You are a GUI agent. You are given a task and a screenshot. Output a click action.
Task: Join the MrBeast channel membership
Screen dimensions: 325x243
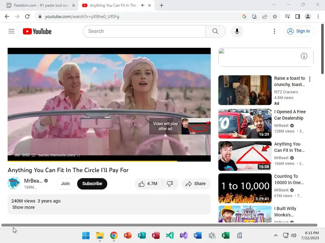tap(65, 184)
